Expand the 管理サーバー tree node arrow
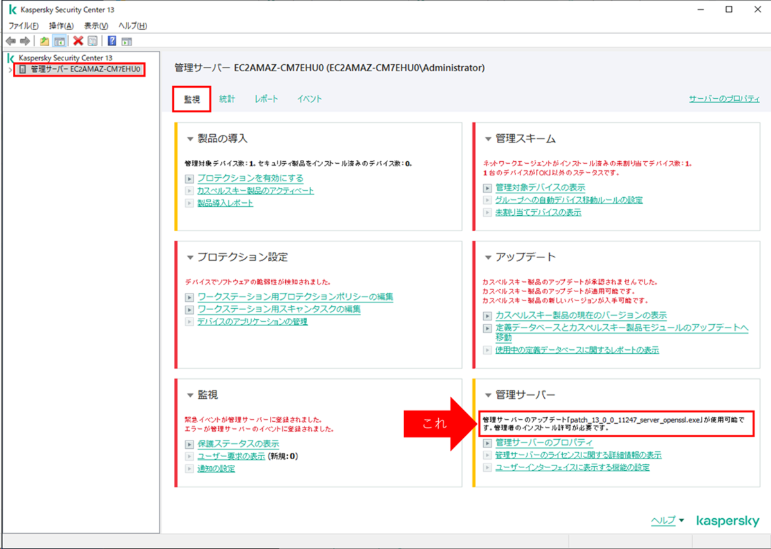 (10, 69)
